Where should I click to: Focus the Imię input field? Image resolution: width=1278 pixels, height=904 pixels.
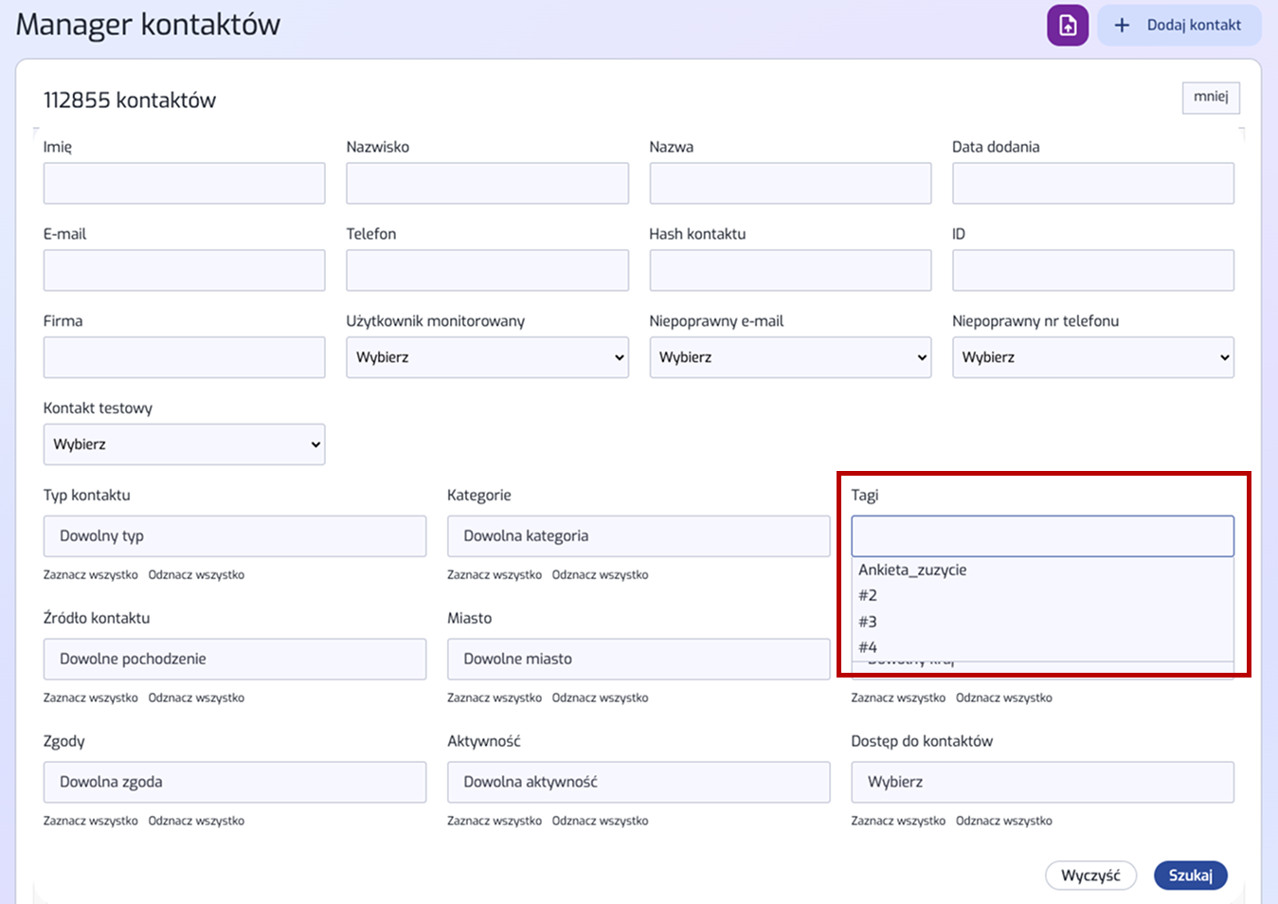pyautogui.click(x=184, y=183)
